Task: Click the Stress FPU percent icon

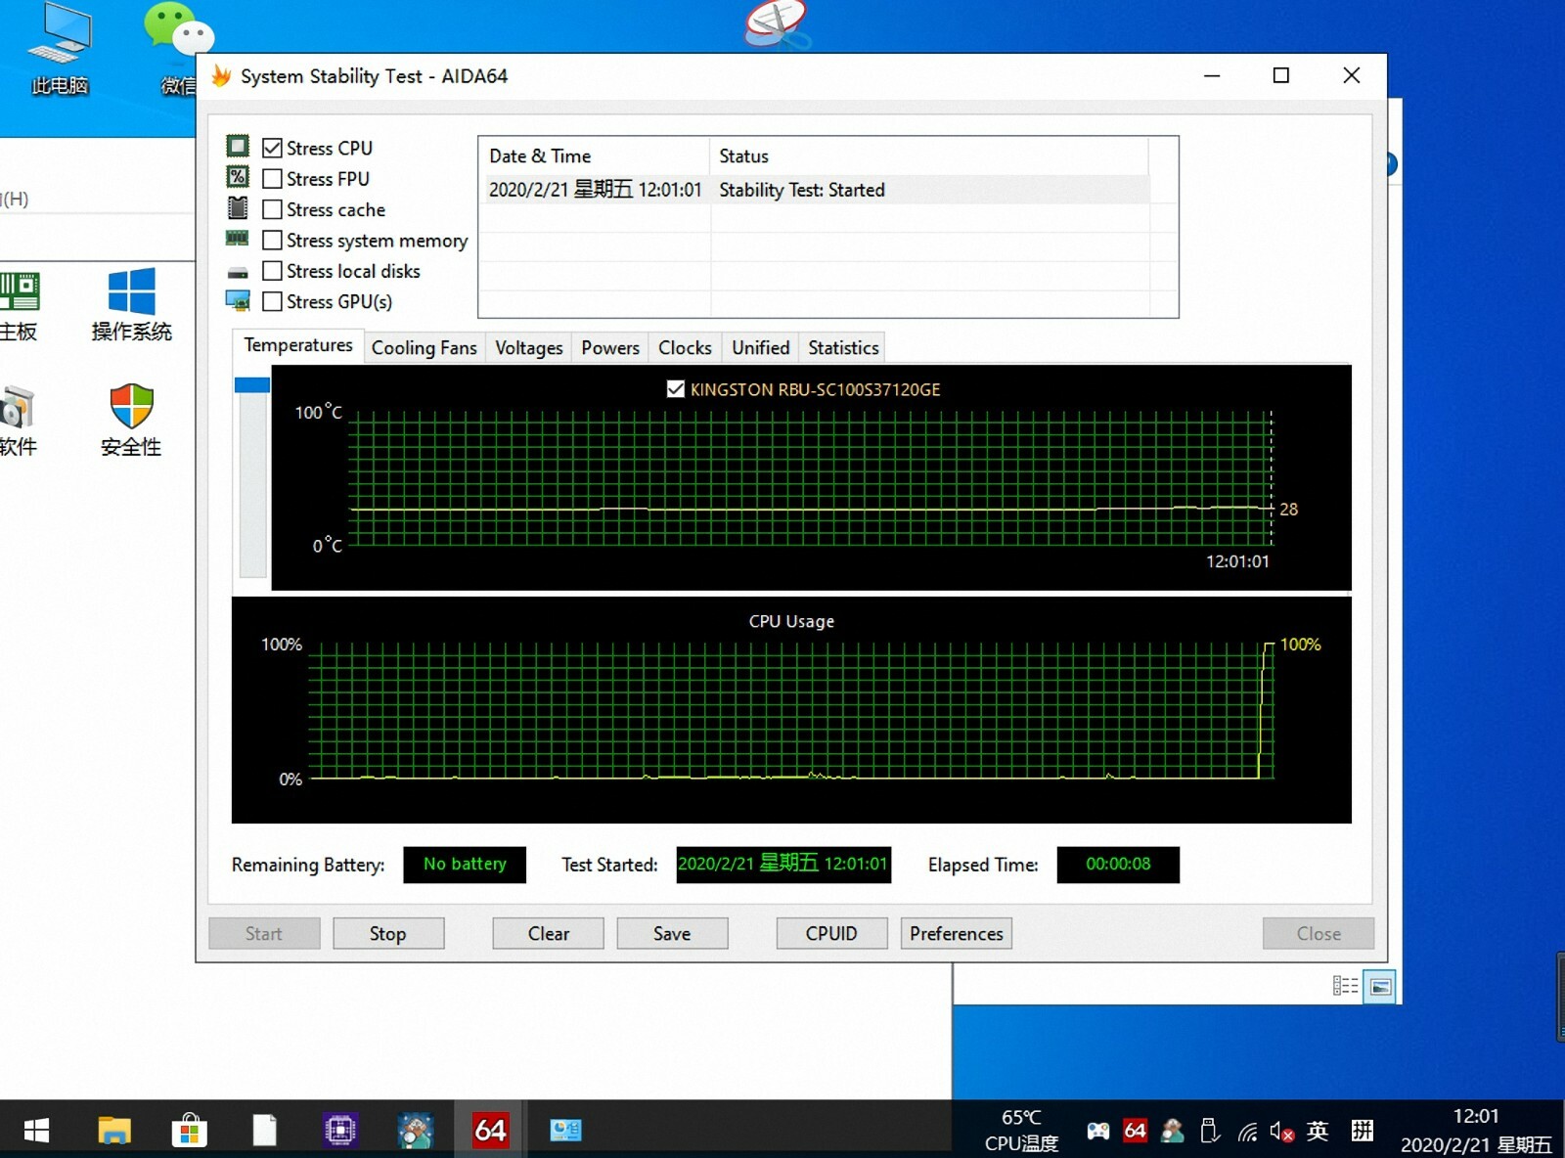Action: (238, 177)
